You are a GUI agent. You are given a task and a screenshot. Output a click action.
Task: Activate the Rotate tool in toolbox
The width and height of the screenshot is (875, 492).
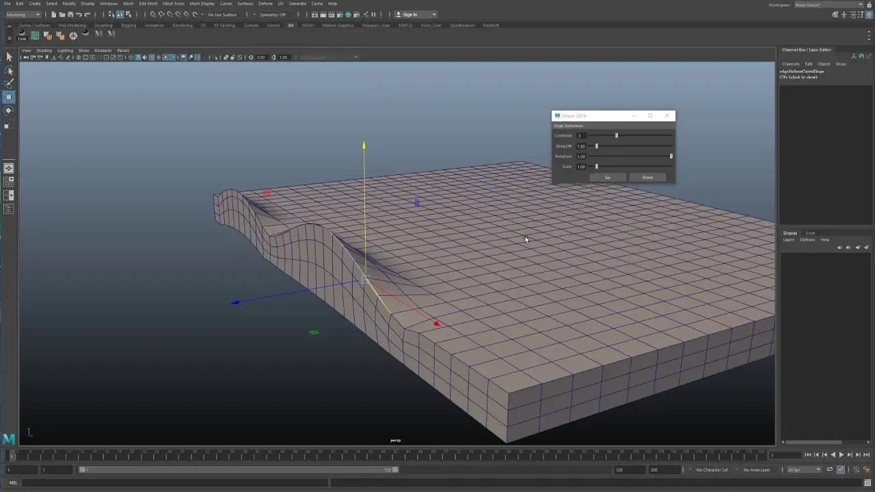(x=9, y=110)
